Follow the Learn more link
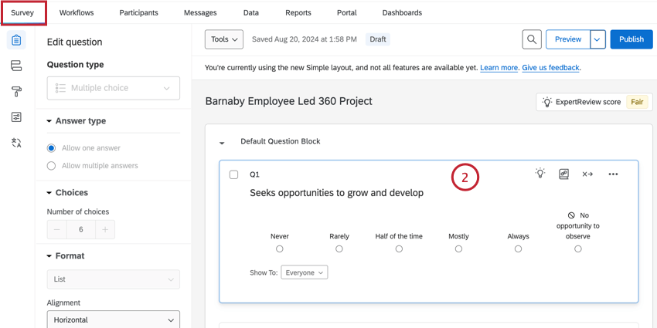Screen dimensions: 657x328 coord(499,68)
